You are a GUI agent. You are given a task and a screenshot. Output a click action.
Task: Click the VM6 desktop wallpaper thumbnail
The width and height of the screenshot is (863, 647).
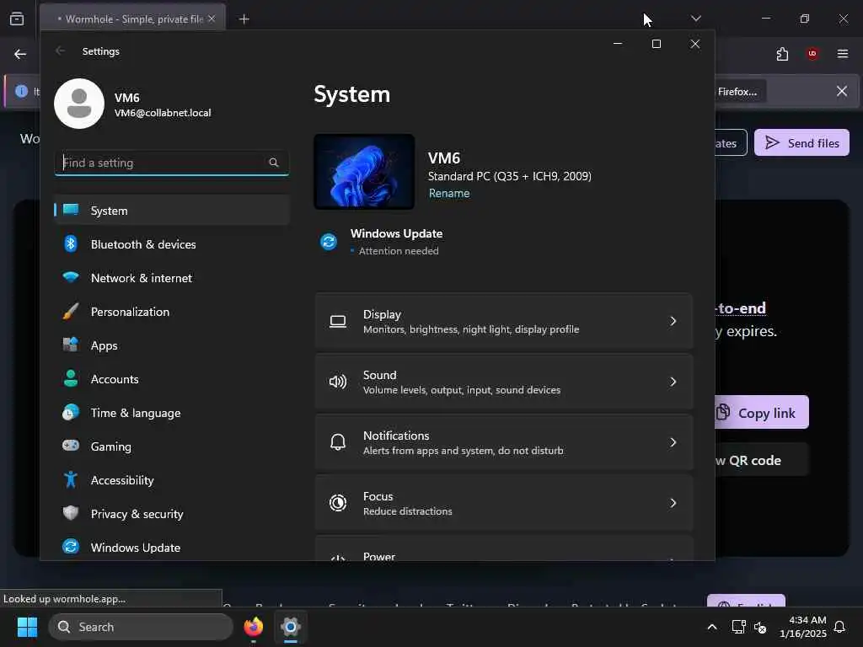[x=364, y=172]
